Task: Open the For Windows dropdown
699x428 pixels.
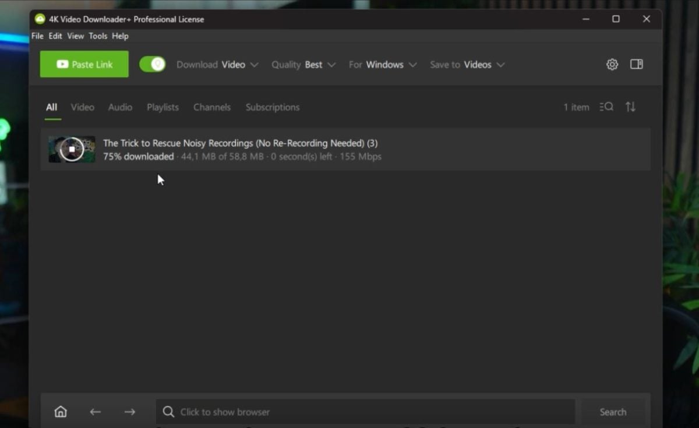Action: [383, 65]
